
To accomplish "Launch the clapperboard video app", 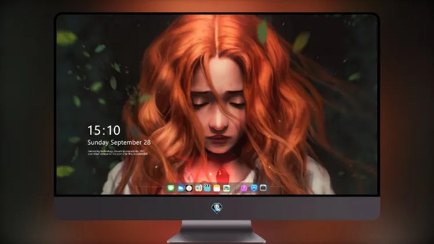I will pos(207,188).
